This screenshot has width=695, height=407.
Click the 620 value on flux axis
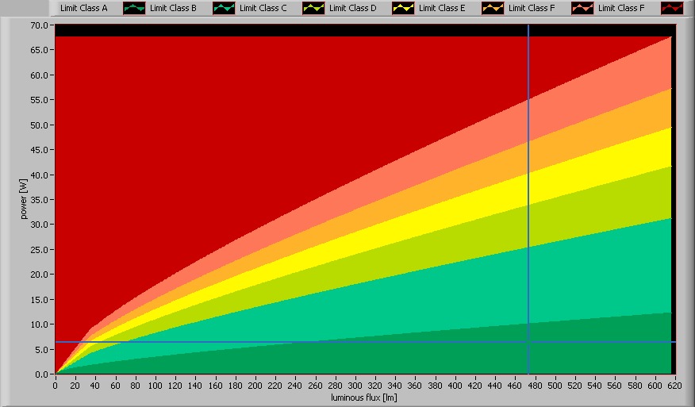pos(672,386)
